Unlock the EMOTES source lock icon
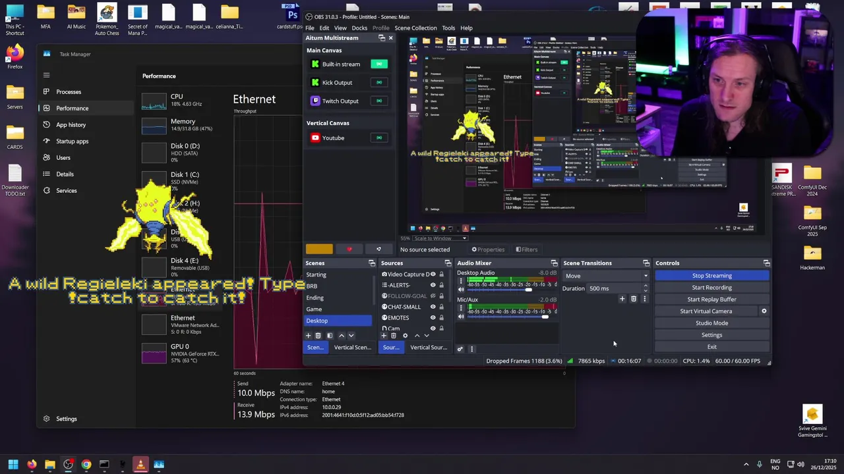 [x=442, y=317]
